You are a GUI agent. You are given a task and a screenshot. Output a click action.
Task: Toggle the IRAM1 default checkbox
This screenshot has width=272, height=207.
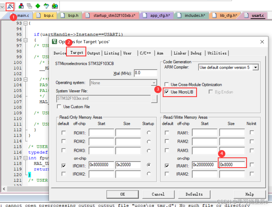167,166
